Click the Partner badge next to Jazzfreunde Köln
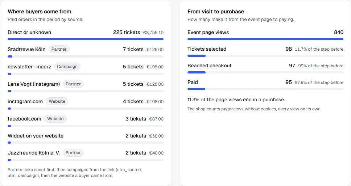The height and width of the screenshot is (186, 351). [x=73, y=153]
